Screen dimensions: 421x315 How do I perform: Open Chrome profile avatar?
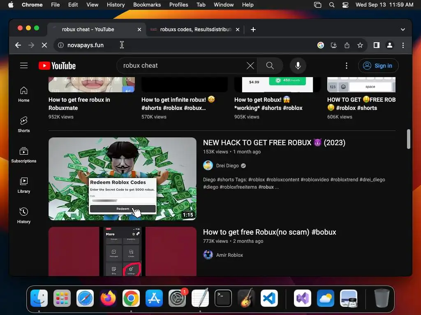390,45
